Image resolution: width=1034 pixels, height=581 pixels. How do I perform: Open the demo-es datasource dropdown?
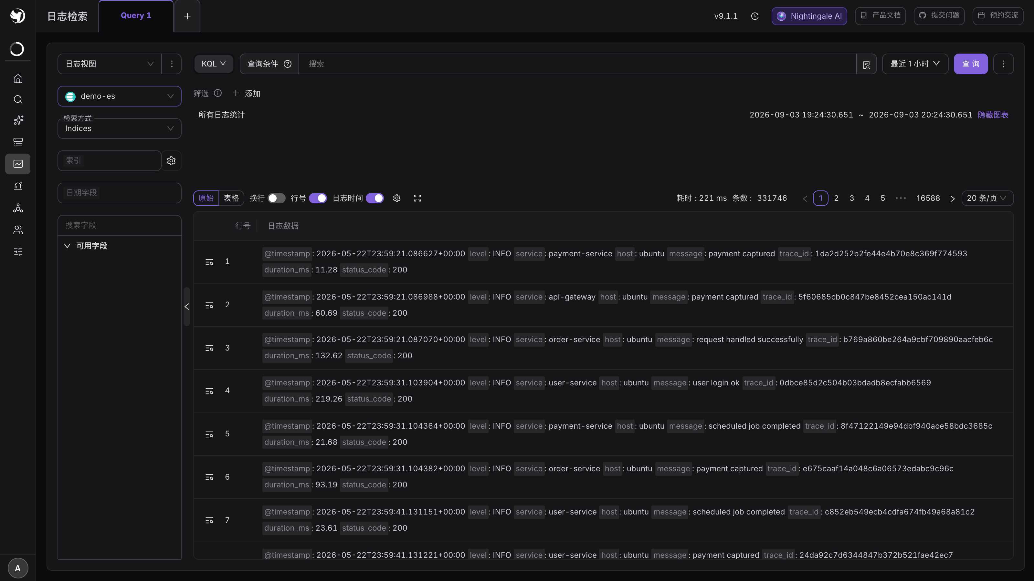tap(120, 96)
